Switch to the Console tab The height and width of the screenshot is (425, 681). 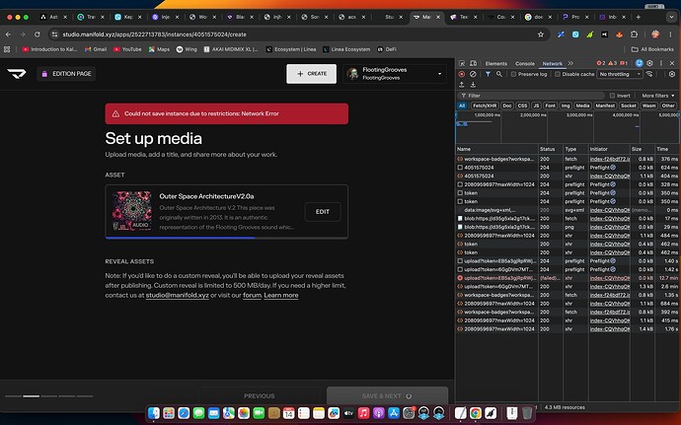(525, 63)
